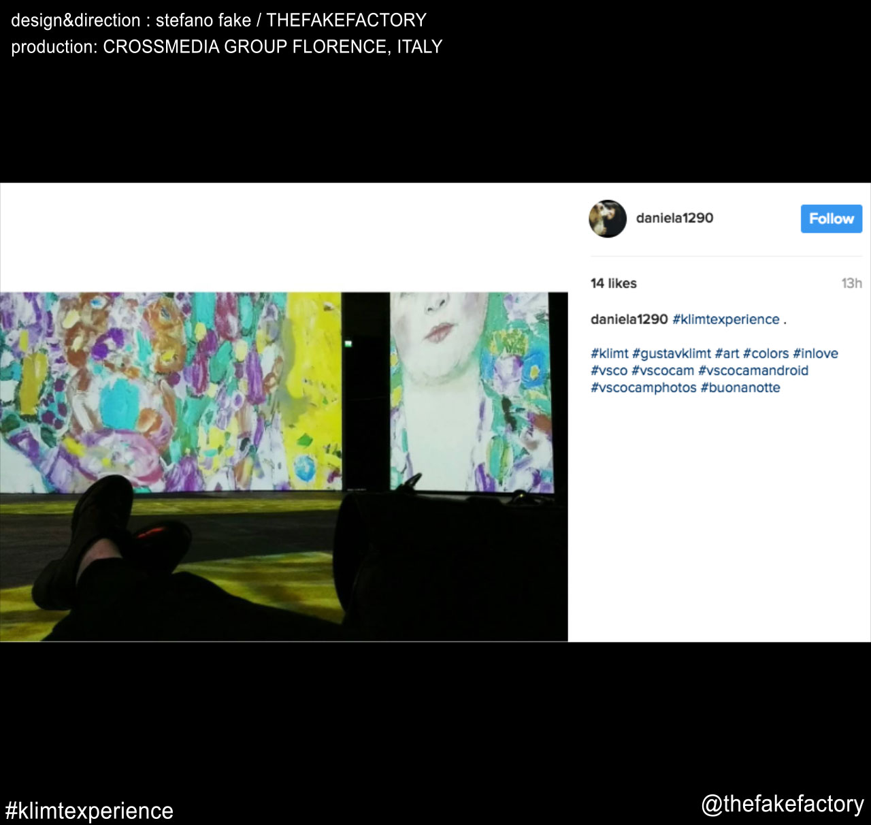Click daniela1290 username in the caption
871x825 pixels.
click(x=629, y=319)
